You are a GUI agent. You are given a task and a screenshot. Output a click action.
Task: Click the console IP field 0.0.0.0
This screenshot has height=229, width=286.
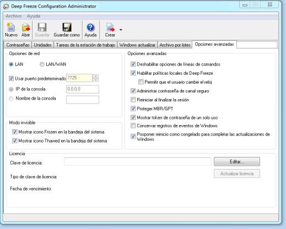(x=83, y=89)
